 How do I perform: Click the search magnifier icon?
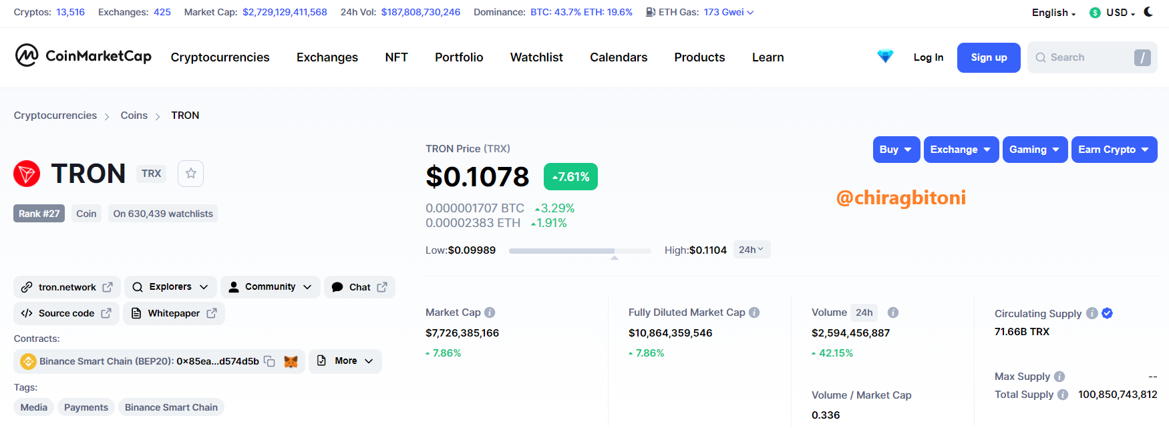1041,57
